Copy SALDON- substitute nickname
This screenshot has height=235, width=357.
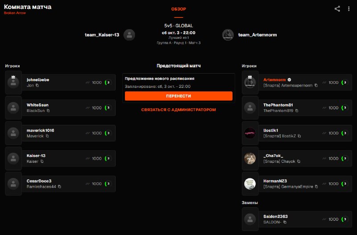(x=285, y=222)
